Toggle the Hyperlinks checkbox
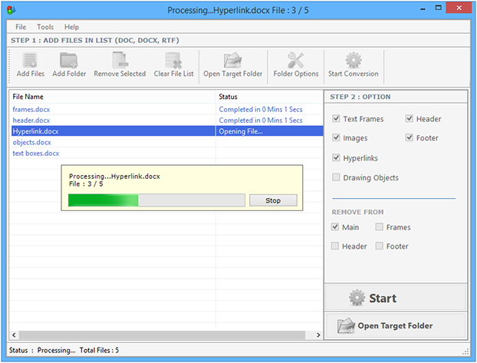 click(x=336, y=158)
